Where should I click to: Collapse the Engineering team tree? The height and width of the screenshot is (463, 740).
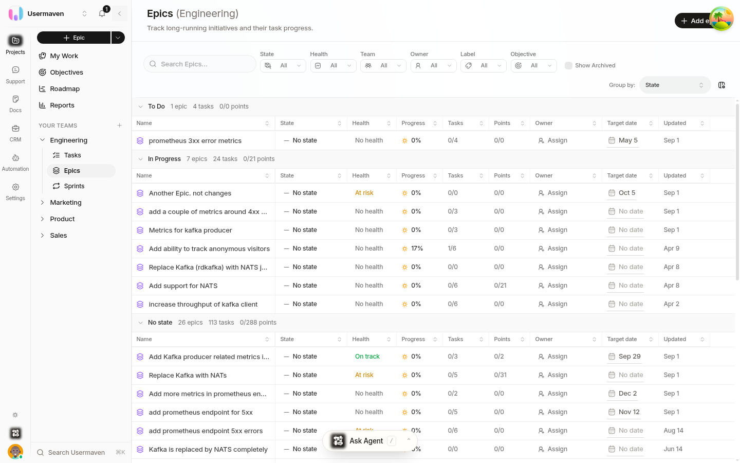click(43, 140)
